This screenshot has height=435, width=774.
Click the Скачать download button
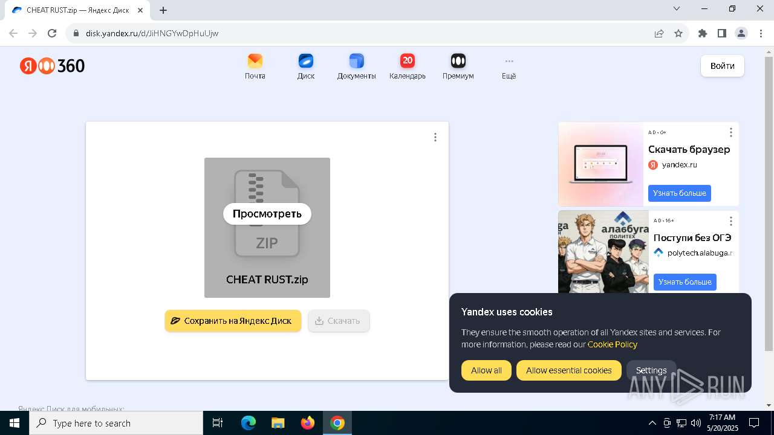339,321
